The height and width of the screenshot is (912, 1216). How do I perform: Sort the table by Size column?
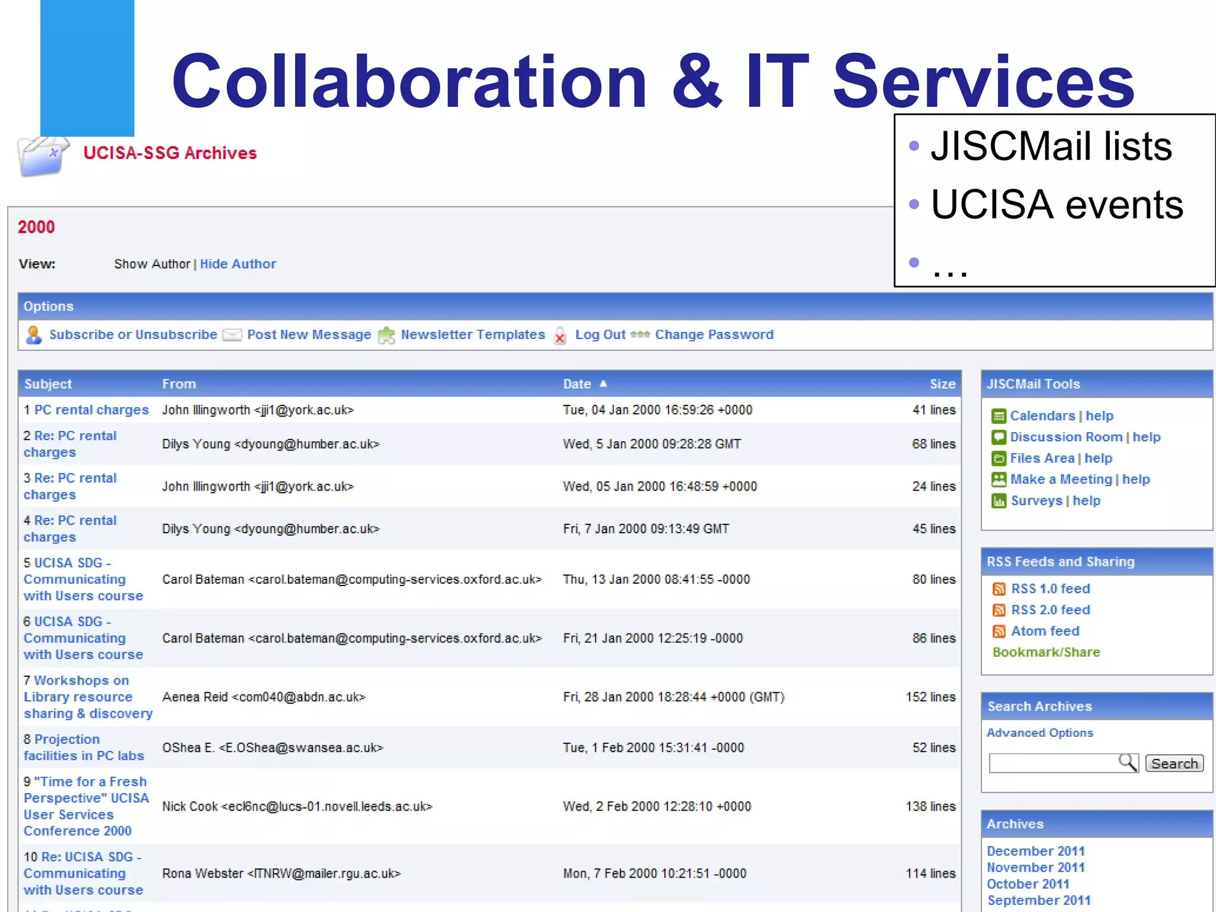[x=942, y=384]
